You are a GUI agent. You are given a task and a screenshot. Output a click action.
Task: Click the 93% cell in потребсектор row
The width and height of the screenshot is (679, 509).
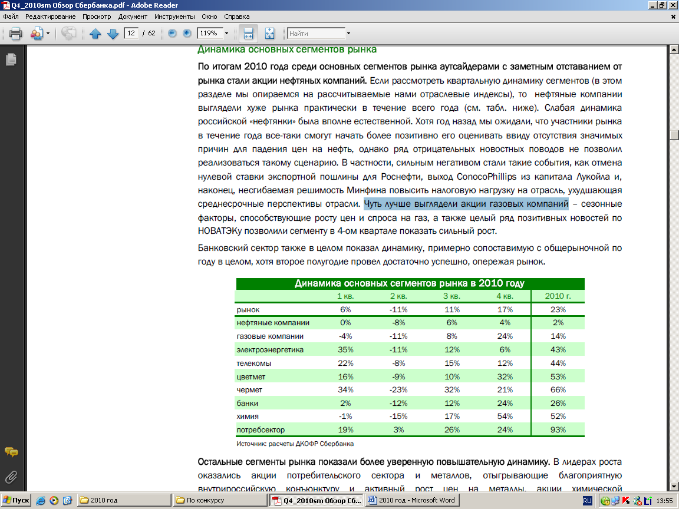point(558,430)
